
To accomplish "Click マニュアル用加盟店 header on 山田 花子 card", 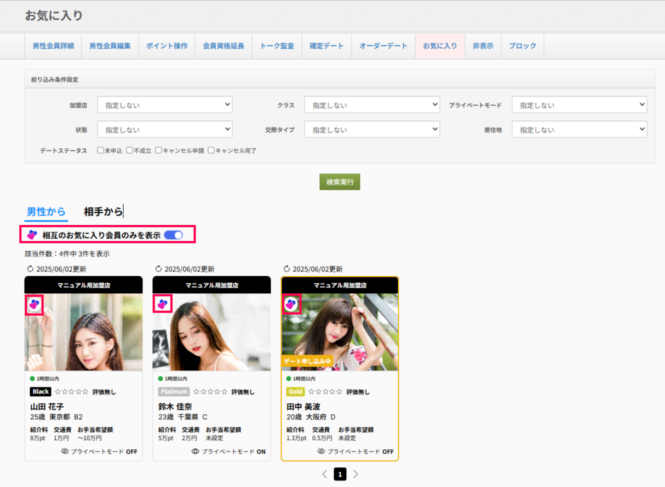I will tap(84, 285).
